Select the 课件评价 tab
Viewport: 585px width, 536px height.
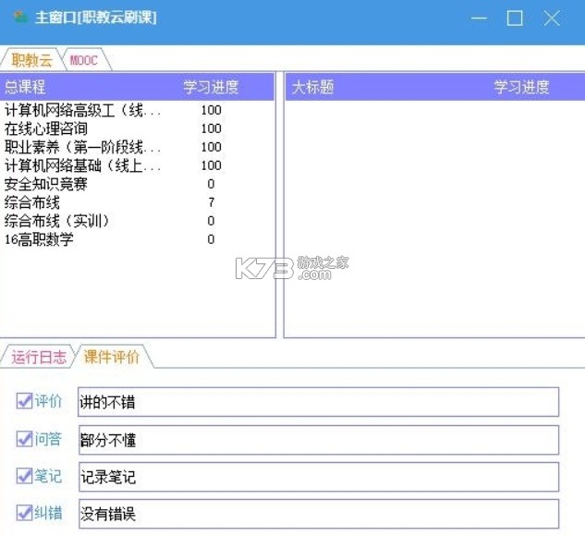[112, 357]
